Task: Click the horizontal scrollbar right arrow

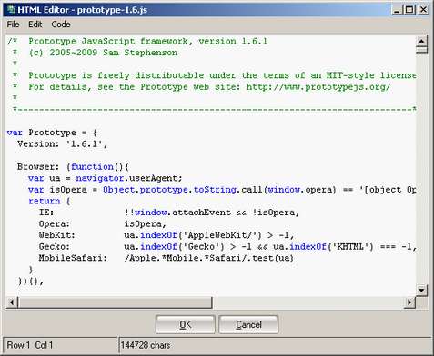Action: pyautogui.click(x=409, y=302)
